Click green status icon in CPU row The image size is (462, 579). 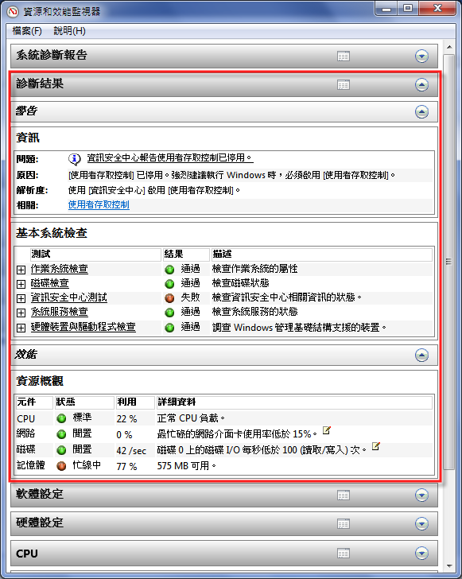tap(61, 418)
